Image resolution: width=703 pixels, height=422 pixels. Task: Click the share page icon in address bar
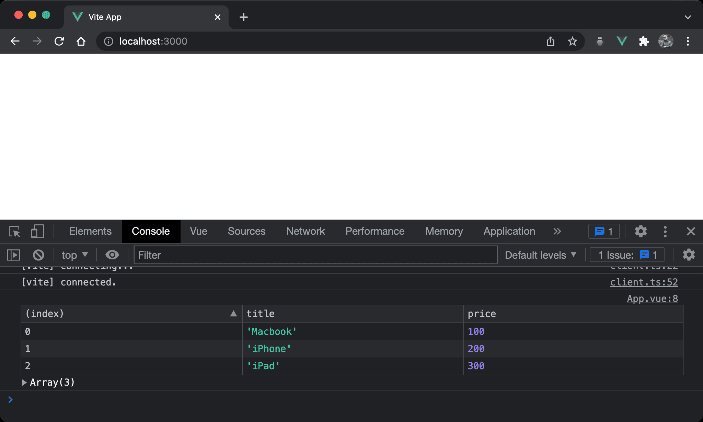click(551, 42)
